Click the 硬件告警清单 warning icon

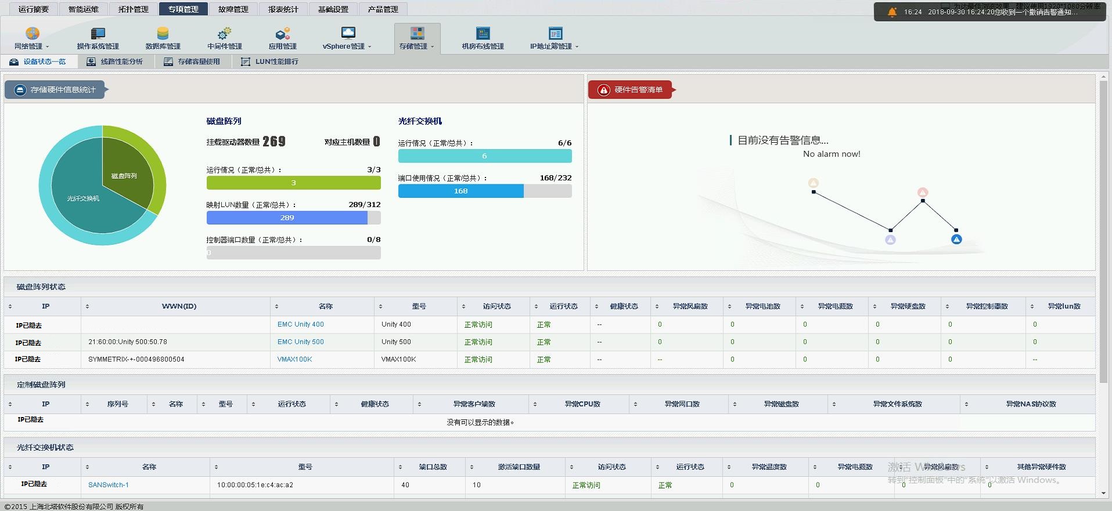(x=604, y=90)
